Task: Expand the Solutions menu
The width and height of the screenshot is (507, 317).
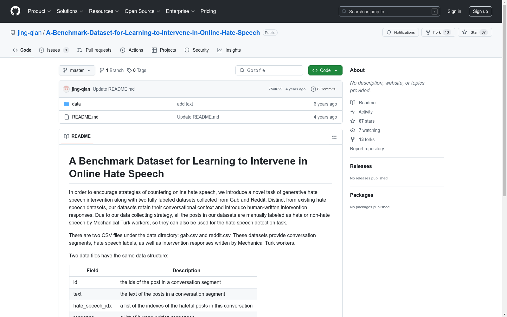Action: tap(70, 11)
